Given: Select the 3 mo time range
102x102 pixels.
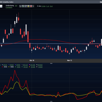Looking at the screenshot, I should [x=39, y=6].
